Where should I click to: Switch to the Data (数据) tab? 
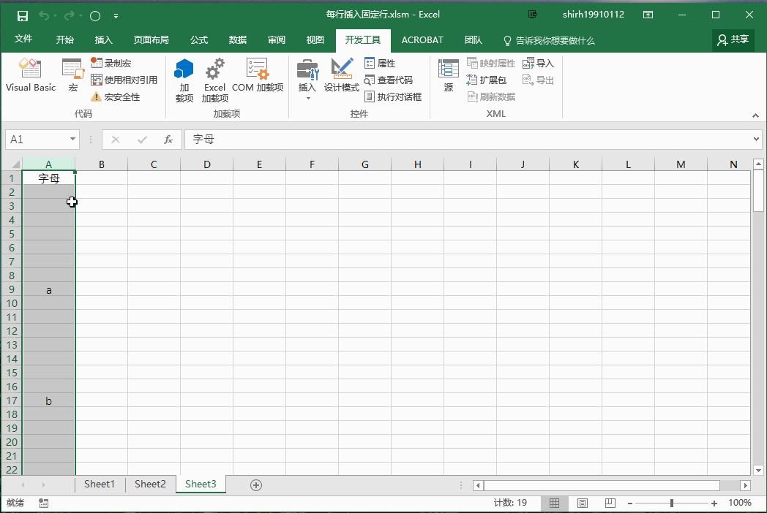coord(237,40)
